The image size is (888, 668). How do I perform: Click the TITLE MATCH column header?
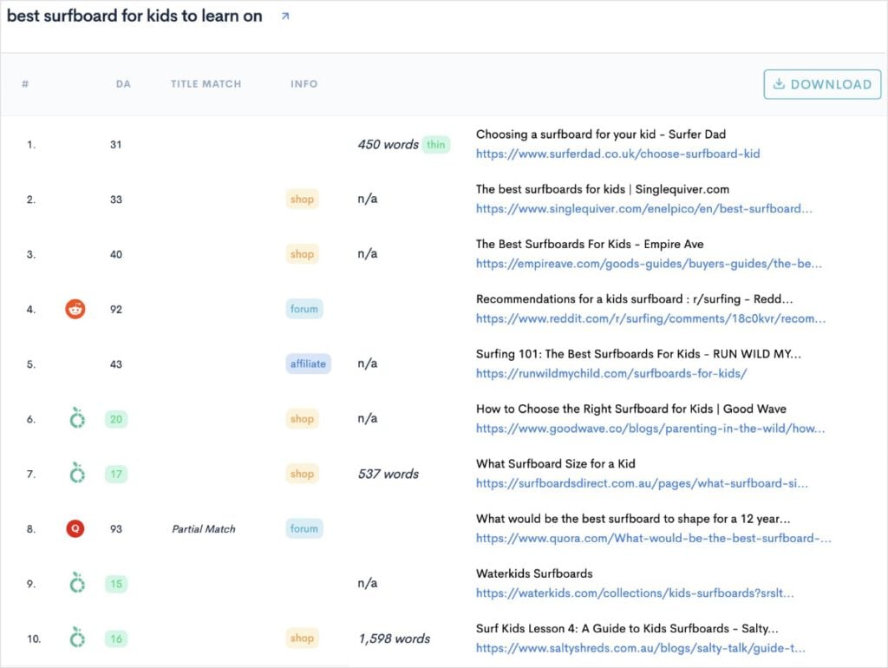(205, 84)
